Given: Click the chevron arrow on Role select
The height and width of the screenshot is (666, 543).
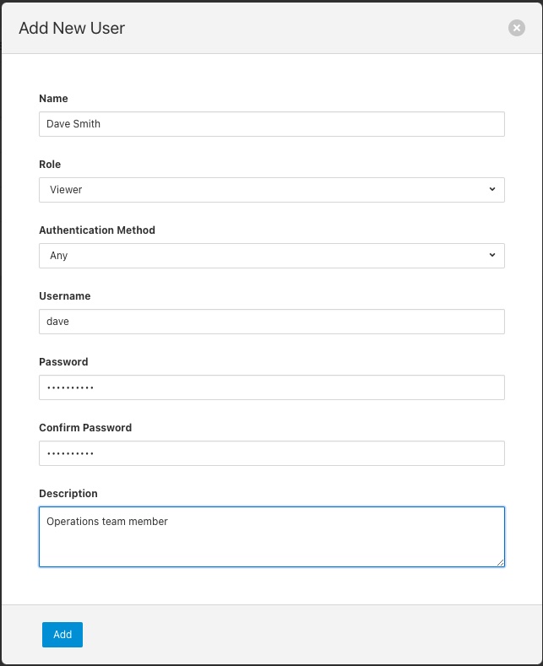Looking at the screenshot, I should [x=492, y=189].
